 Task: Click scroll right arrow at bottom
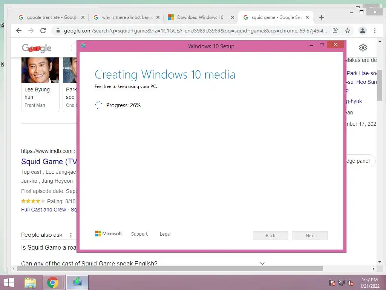click(x=374, y=268)
